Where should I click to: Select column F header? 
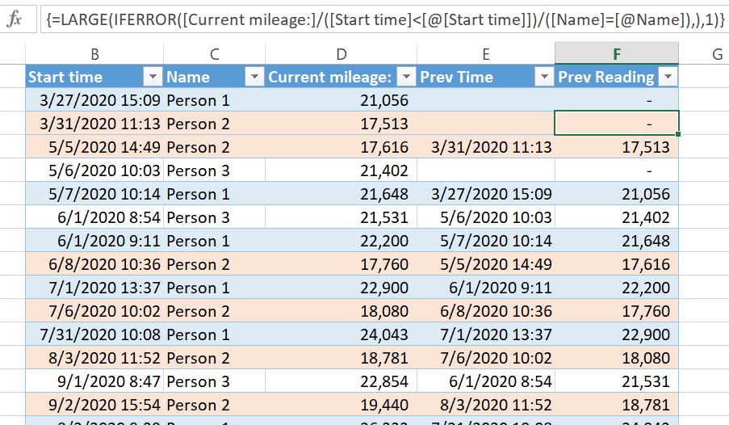[617, 53]
